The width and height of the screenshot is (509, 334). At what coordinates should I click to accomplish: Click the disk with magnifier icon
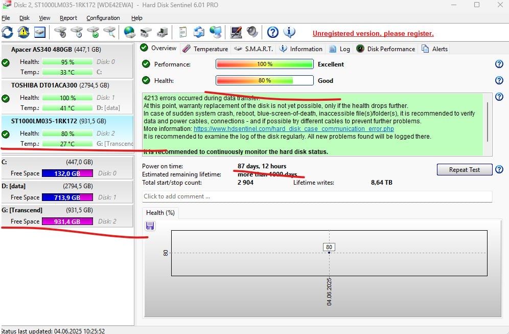(x=109, y=32)
